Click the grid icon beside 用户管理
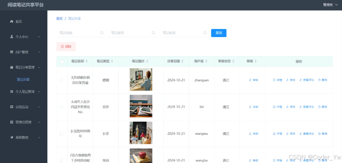Image resolution: width=342 pixels, height=163 pixels. click(12, 52)
